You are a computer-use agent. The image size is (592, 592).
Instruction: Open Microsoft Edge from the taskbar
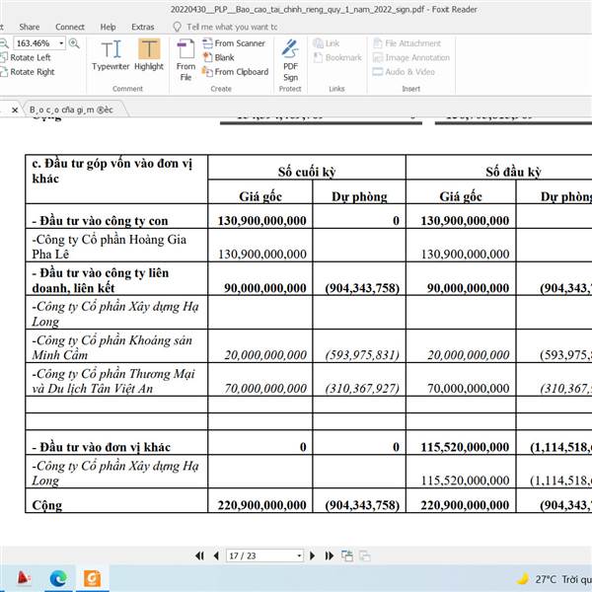[x=58, y=578]
